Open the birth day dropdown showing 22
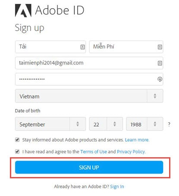Viewport: 179px width, 196px height. click(106, 124)
